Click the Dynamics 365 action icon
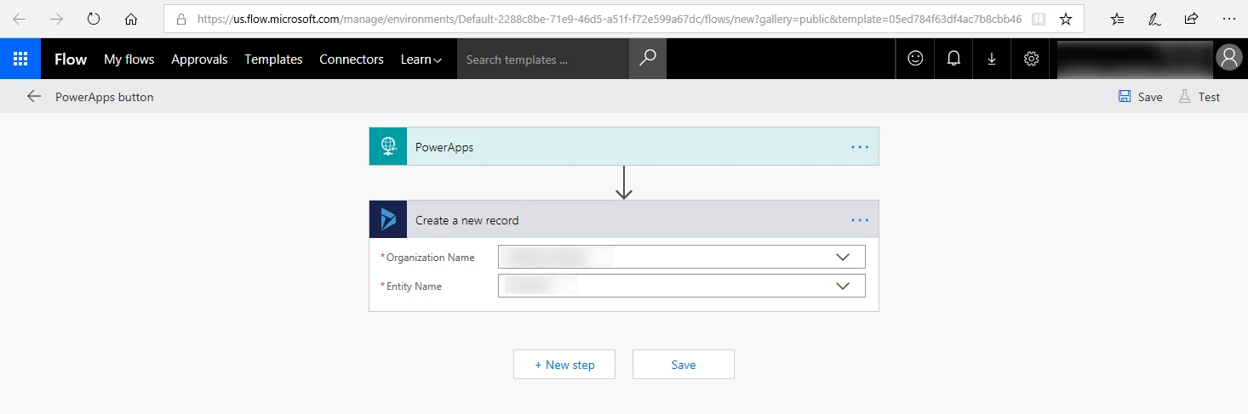This screenshot has height=414, width=1248. pos(388,219)
